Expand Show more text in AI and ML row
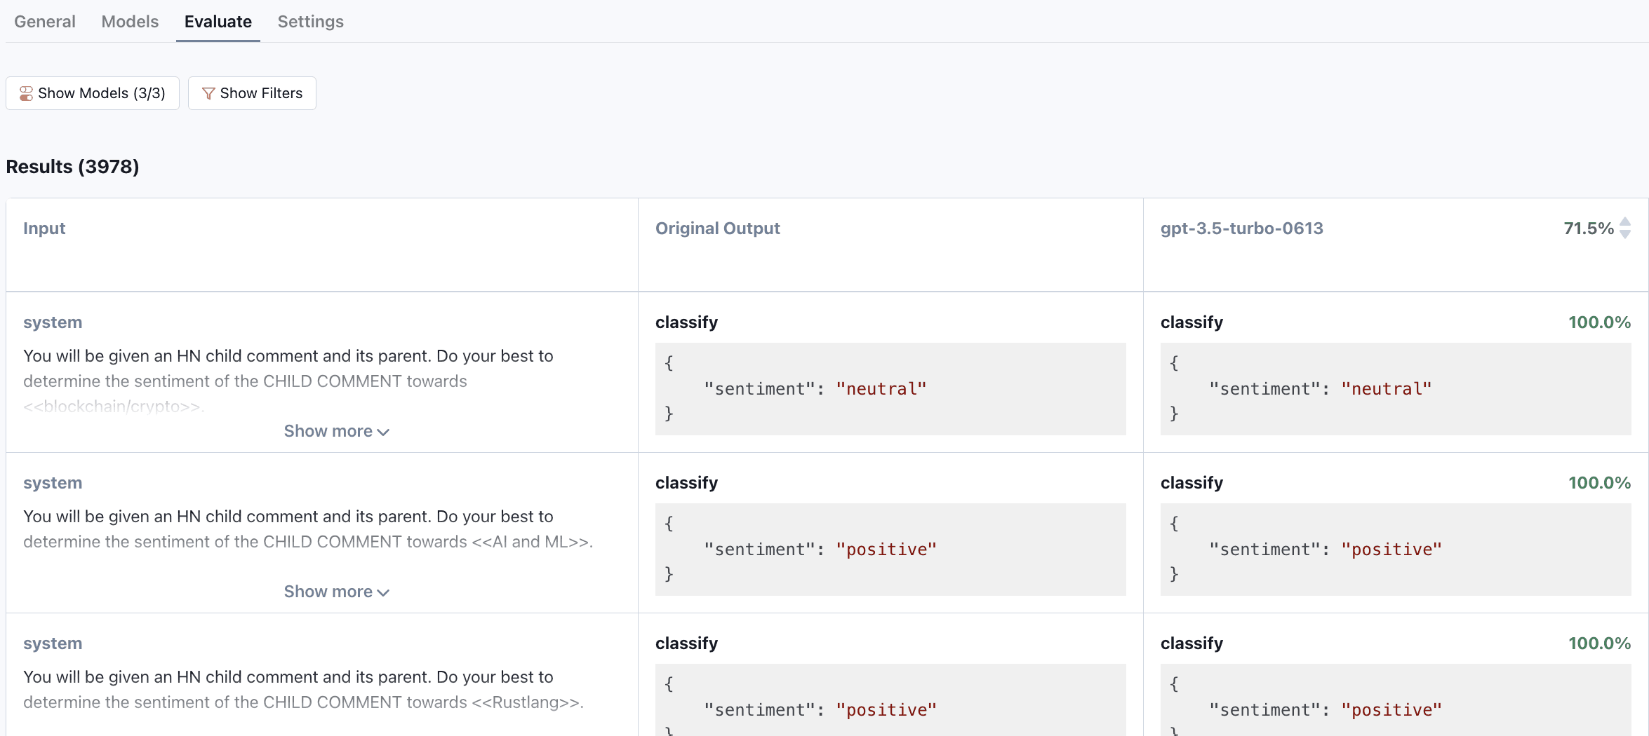 (x=328, y=592)
